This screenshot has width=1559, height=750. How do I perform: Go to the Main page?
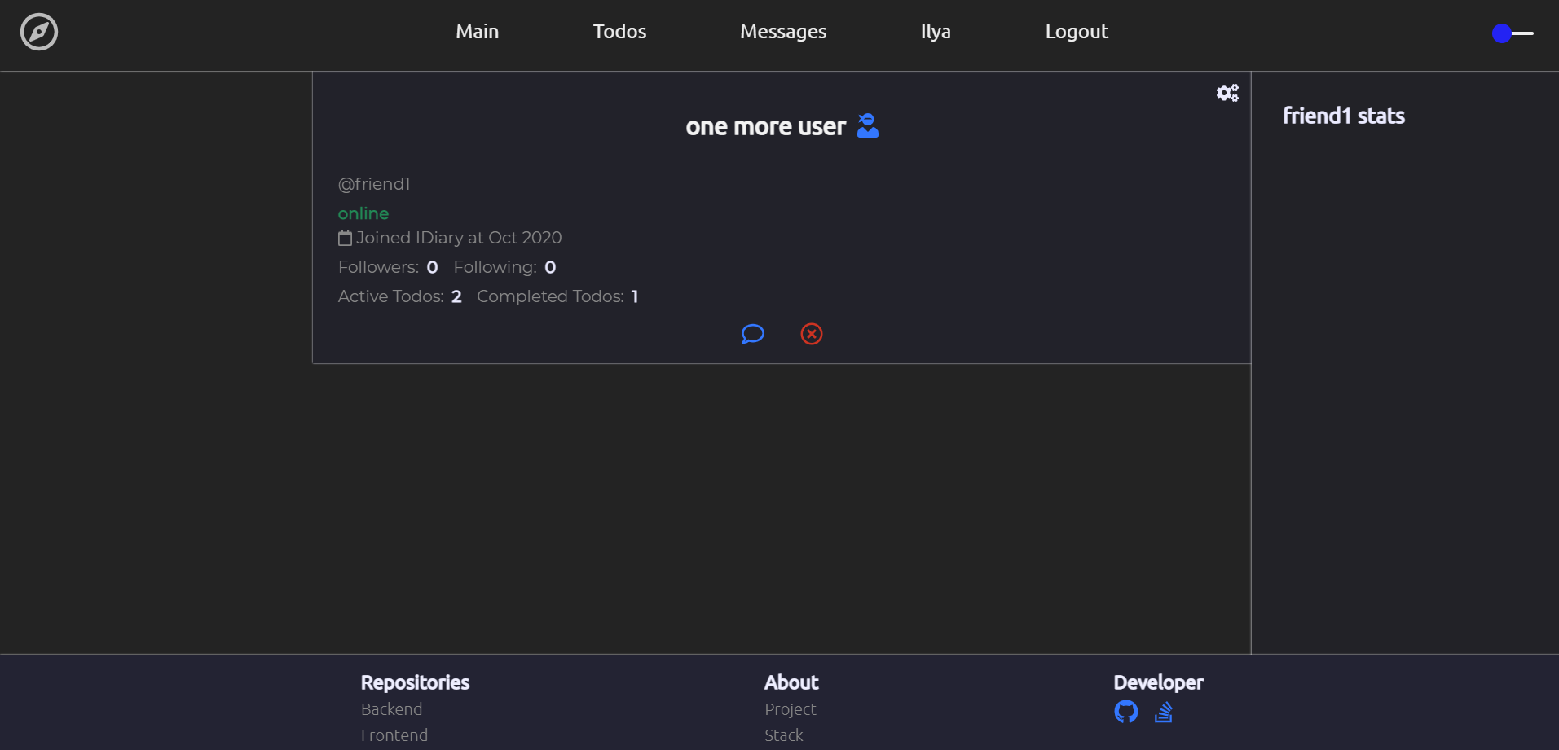[x=478, y=32]
